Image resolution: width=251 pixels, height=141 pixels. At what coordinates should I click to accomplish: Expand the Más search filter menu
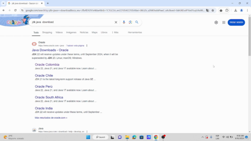point(115,33)
